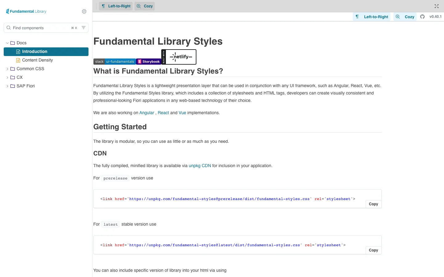Click the Common CSS folder icon
This screenshot has width=444, height=277.
coord(13,69)
